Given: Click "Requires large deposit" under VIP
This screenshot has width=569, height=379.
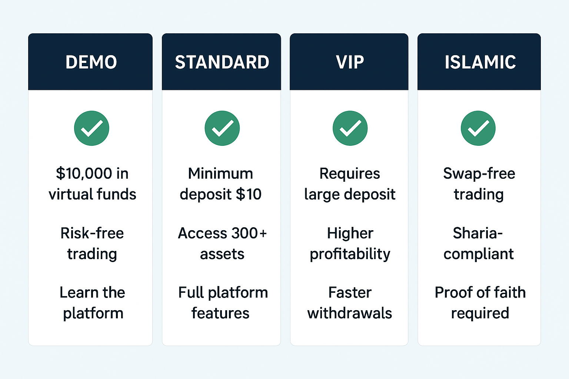Looking at the screenshot, I should tap(350, 184).
